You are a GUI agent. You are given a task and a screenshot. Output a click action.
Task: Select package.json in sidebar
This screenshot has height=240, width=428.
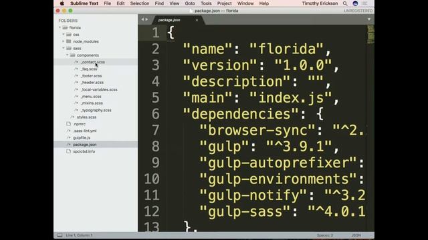click(x=85, y=145)
